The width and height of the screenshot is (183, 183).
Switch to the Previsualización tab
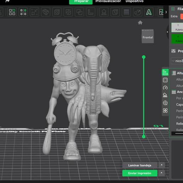pos(108,1)
